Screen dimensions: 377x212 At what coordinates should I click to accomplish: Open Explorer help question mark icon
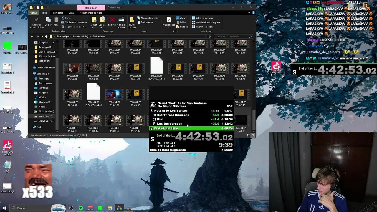(x=253, y=13)
